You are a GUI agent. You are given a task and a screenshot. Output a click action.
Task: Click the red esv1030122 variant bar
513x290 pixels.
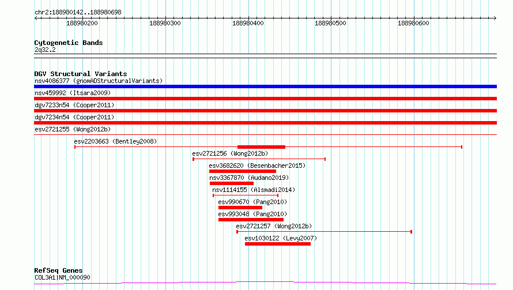point(278,244)
